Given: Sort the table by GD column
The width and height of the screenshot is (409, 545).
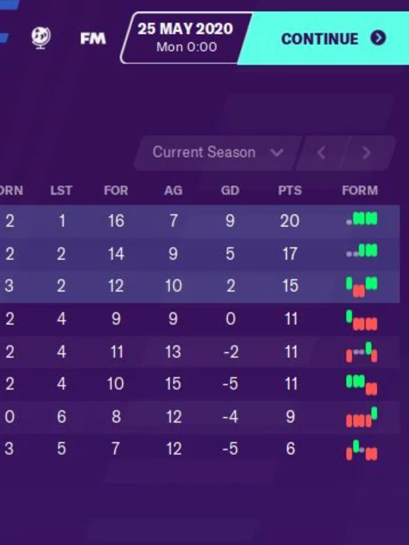Looking at the screenshot, I should click(x=229, y=191).
